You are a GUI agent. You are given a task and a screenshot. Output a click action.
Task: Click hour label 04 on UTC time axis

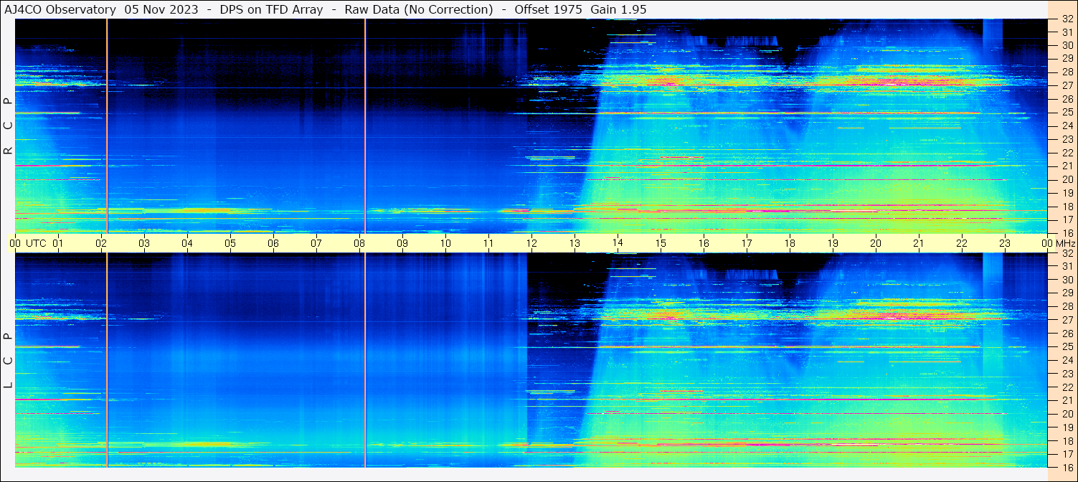click(187, 243)
